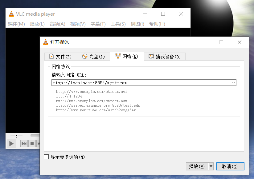
Task: Click the stop button in VLC player
Action: 32,144
